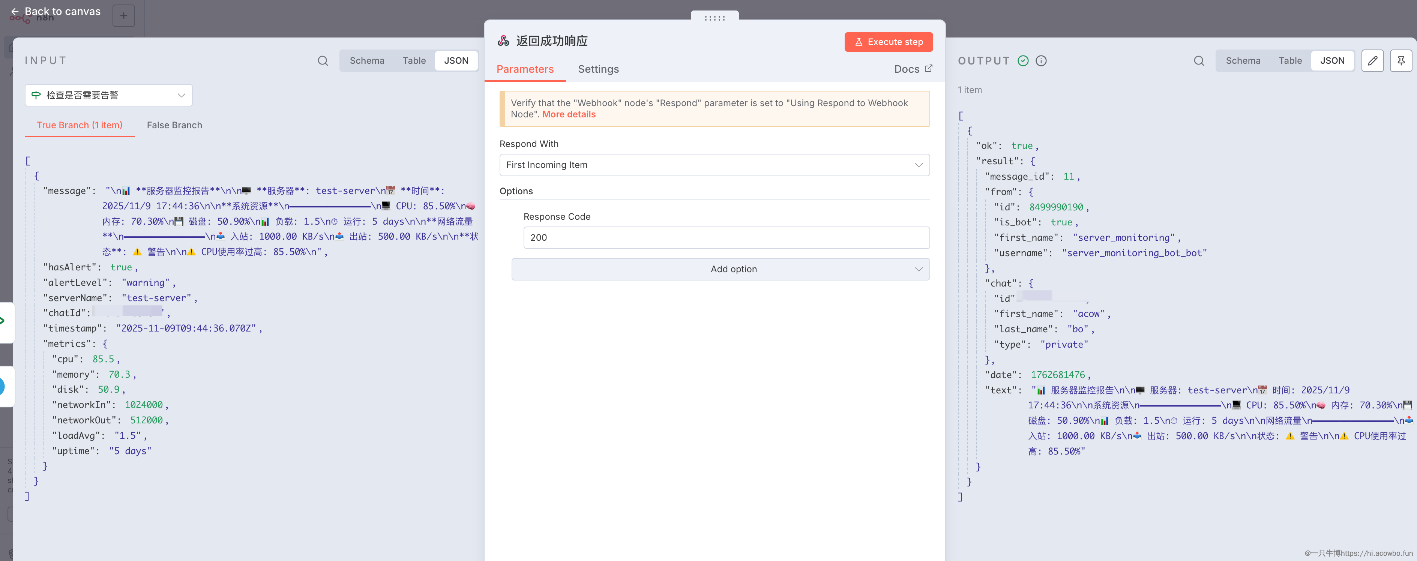Viewport: 1417px width, 561px height.
Task: Click the drag handle dots above panel
Action: [x=715, y=18]
